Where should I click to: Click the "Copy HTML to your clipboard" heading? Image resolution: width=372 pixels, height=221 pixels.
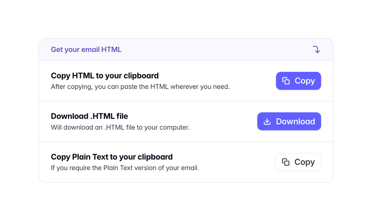tap(105, 76)
